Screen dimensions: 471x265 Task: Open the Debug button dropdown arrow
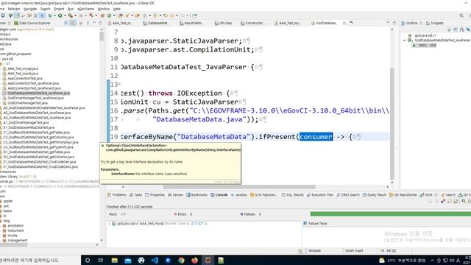(x=54, y=15)
